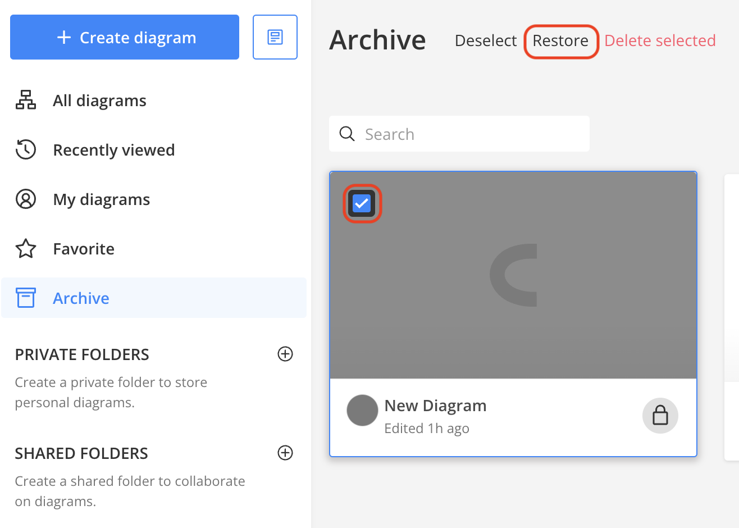Click the Favorite star icon
The height and width of the screenshot is (528, 739).
coord(26,248)
